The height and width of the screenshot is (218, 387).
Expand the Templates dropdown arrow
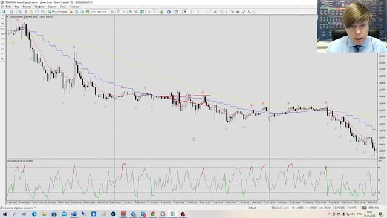point(180,12)
